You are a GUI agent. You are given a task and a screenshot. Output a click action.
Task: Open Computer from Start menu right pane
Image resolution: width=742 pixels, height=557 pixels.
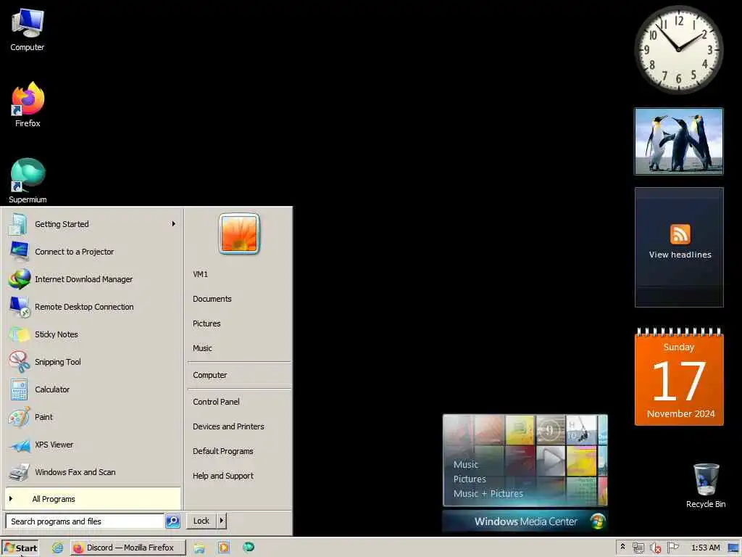[209, 375]
